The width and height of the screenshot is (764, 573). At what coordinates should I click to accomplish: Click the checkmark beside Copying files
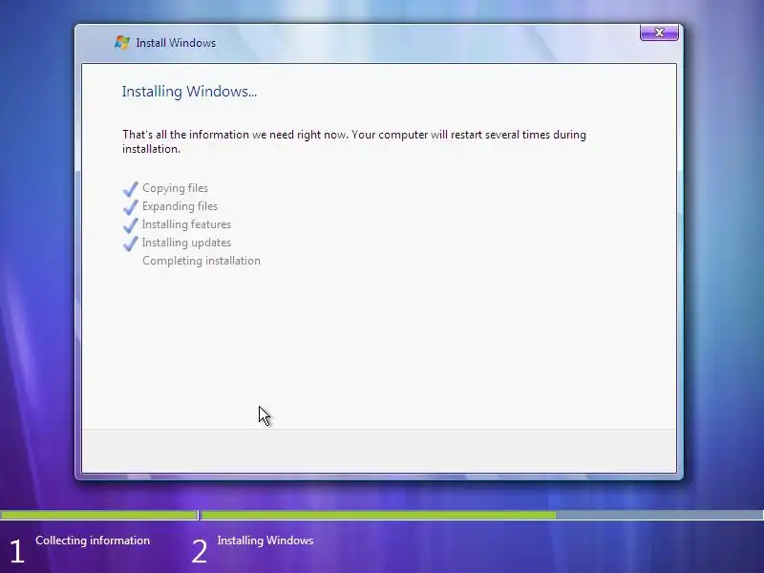tap(131, 189)
